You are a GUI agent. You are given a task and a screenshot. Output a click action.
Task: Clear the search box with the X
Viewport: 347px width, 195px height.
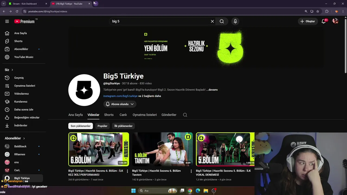tap(212, 21)
